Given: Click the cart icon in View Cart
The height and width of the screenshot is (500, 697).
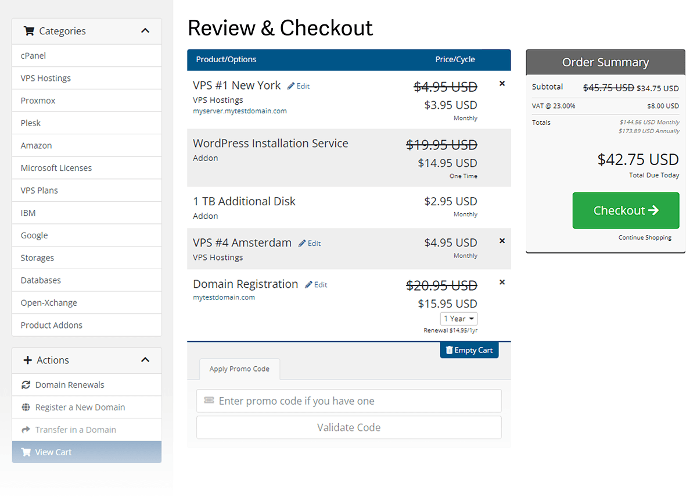Looking at the screenshot, I should (x=26, y=452).
